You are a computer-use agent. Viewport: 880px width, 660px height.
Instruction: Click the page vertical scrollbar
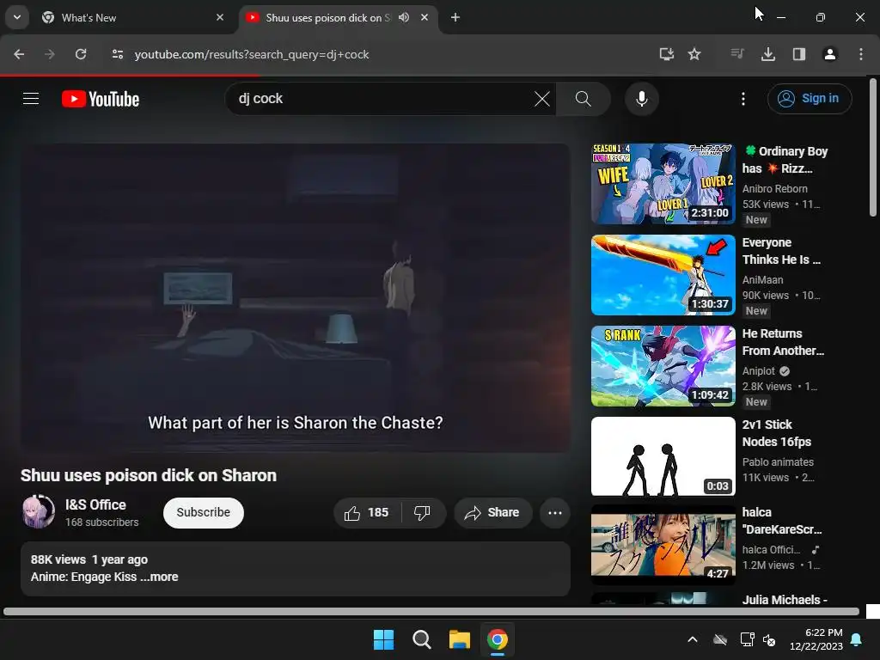pos(873,147)
